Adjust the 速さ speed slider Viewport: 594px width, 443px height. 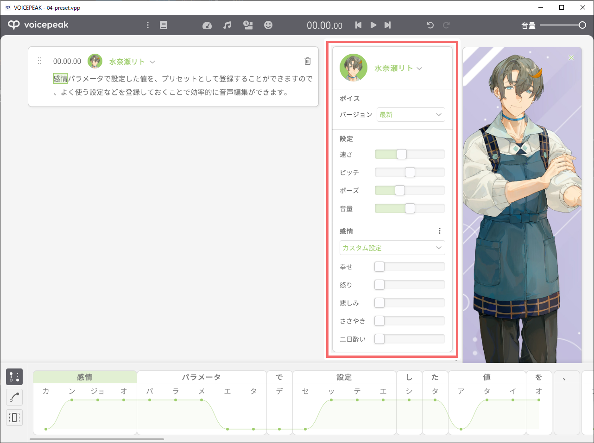pyautogui.click(x=410, y=154)
